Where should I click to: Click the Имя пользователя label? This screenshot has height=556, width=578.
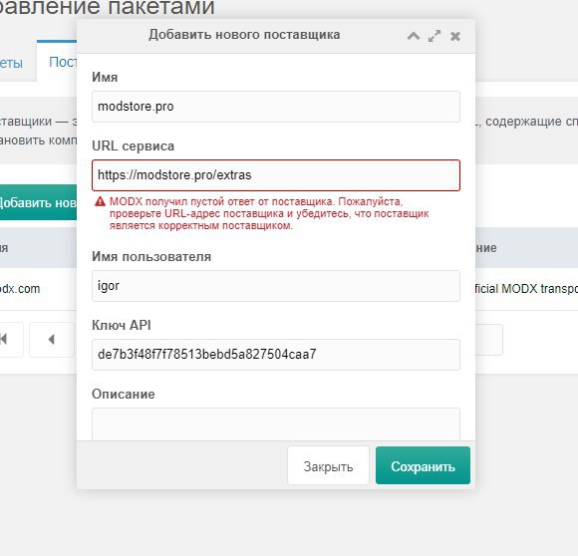click(x=151, y=256)
